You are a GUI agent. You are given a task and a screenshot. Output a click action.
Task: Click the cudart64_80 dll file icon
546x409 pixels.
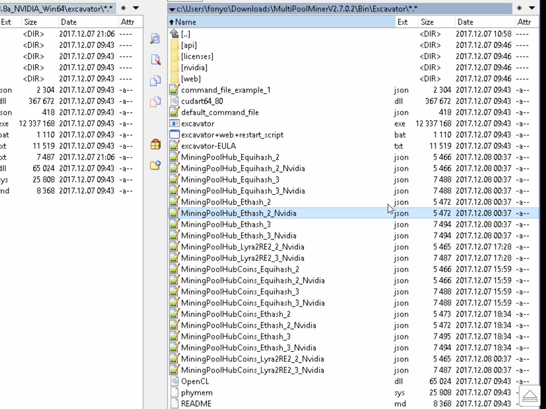[x=175, y=101]
